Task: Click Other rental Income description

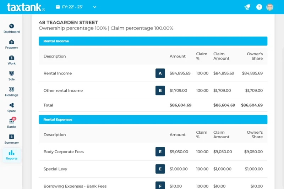Action: (63, 90)
